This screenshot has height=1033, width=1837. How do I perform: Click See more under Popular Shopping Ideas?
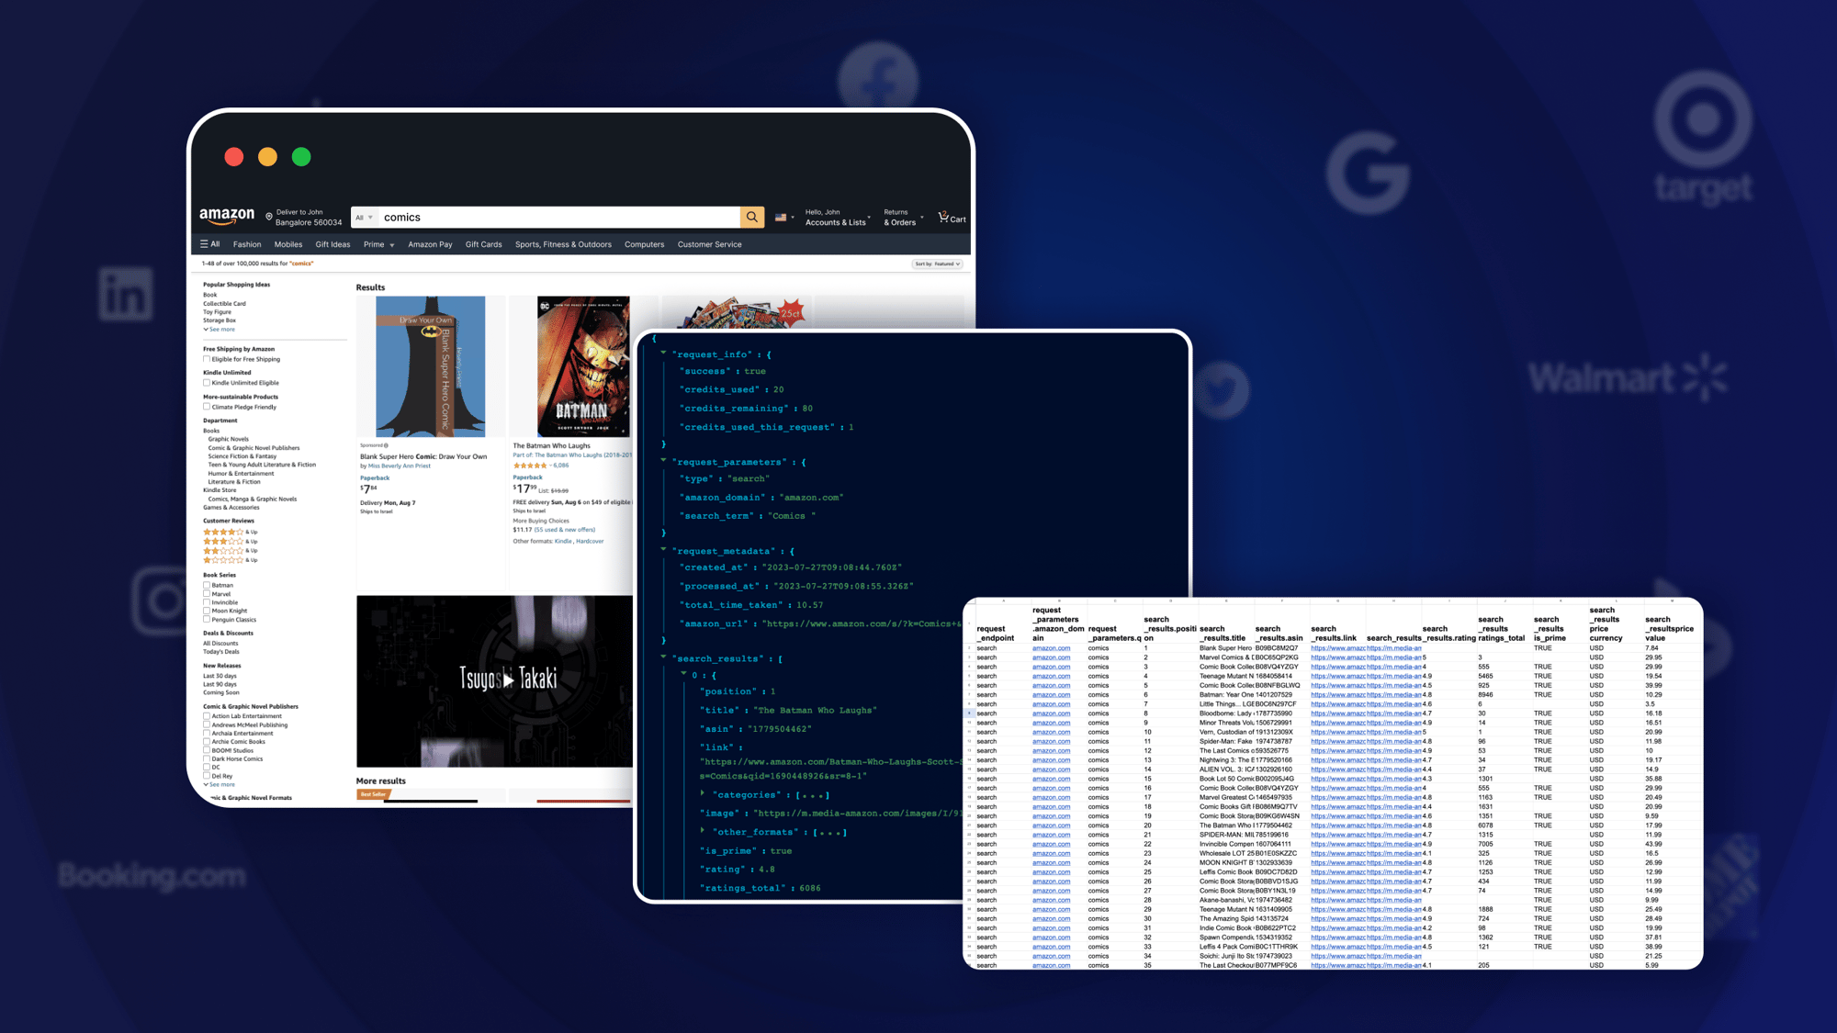[x=220, y=330]
